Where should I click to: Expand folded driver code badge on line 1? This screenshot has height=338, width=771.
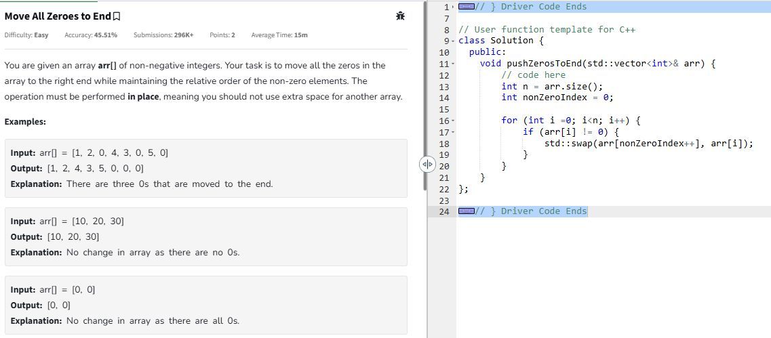point(466,6)
